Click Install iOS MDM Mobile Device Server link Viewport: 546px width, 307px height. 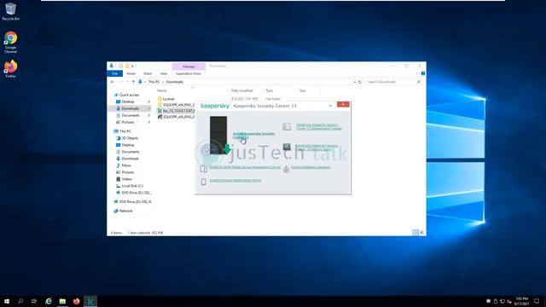coord(245,167)
